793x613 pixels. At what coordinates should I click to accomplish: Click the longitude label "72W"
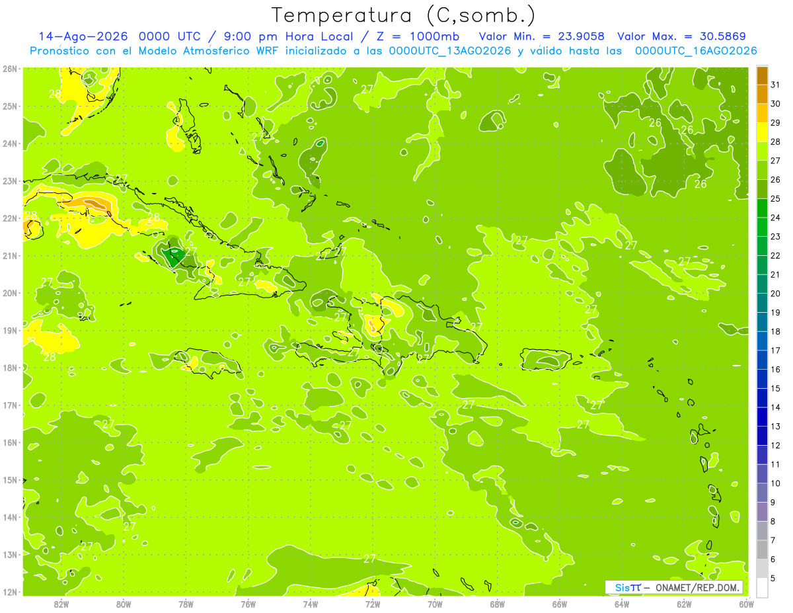coord(373,603)
